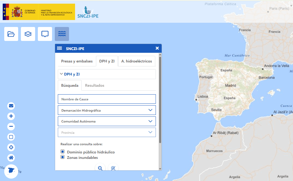Toggle the SNCZI-IPE waves tool button
This screenshot has height=181, width=293.
pos(62,34)
